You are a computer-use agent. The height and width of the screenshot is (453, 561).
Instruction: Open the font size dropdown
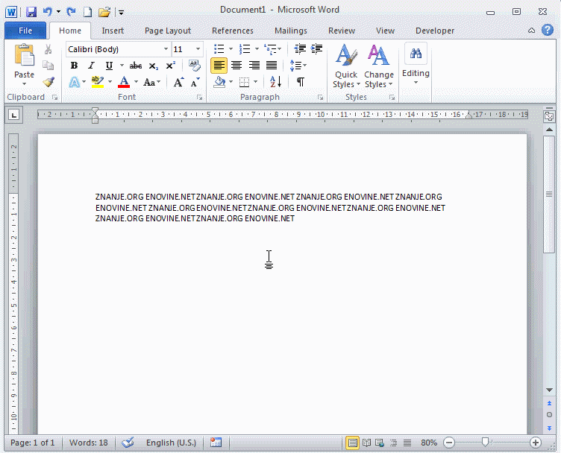198,49
